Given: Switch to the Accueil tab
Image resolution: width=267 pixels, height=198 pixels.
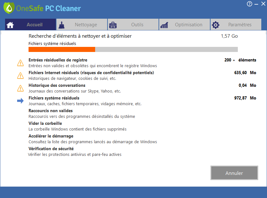Looking at the screenshot, I should click(30, 24).
